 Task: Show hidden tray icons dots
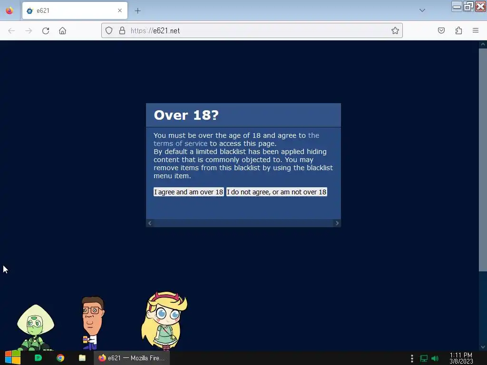[x=412, y=358]
